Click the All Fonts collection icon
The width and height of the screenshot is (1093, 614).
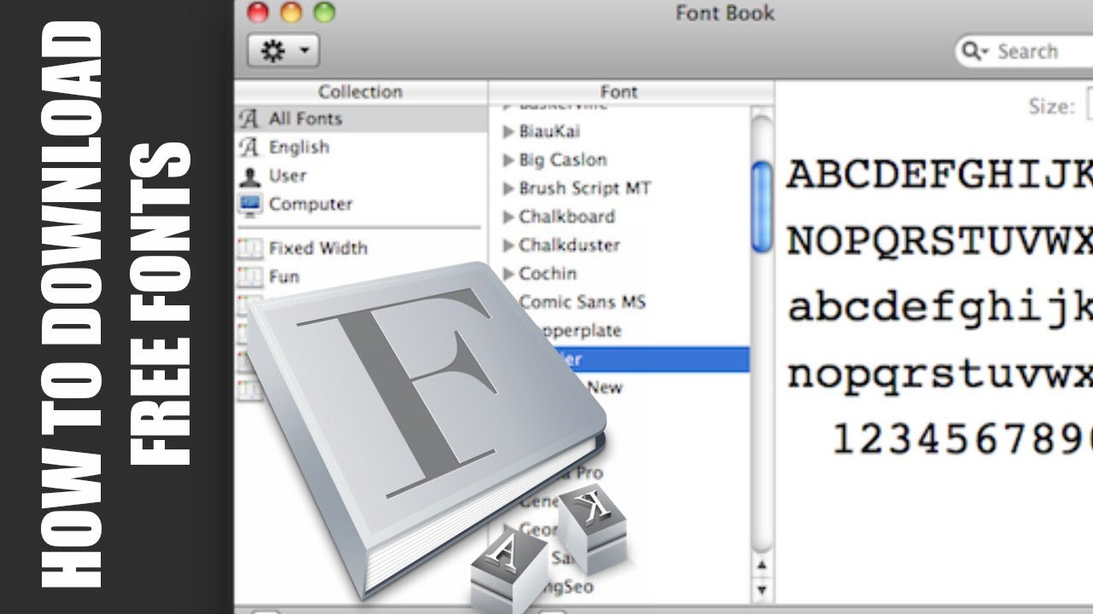coord(249,119)
